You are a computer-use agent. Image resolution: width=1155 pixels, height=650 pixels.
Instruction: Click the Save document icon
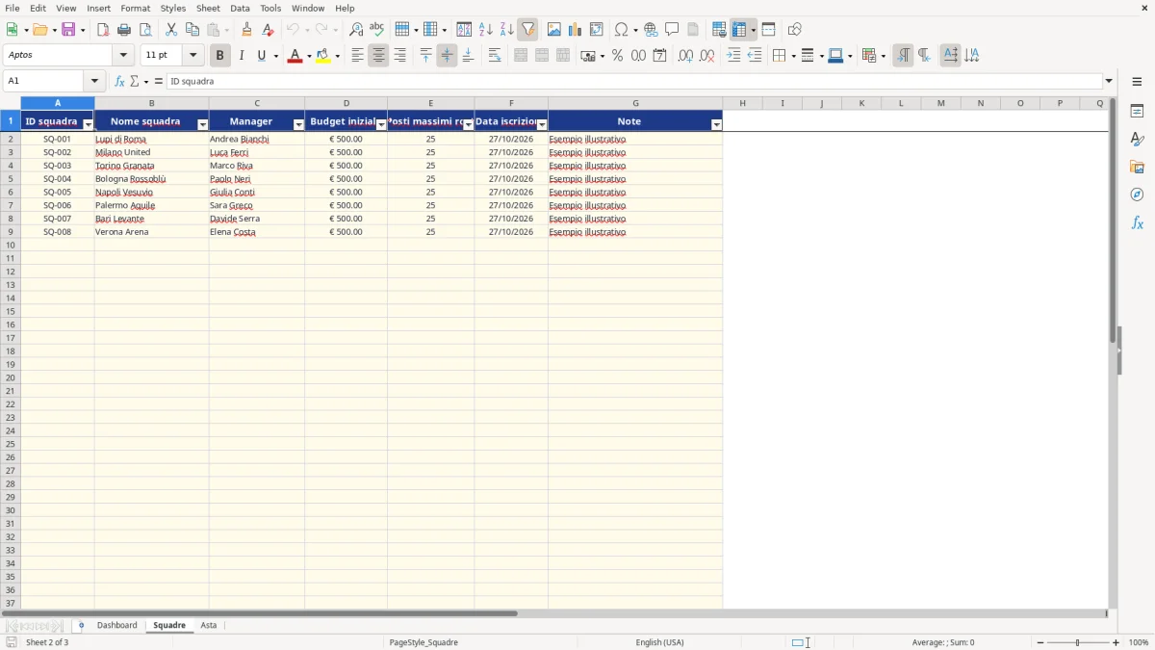tap(68, 30)
